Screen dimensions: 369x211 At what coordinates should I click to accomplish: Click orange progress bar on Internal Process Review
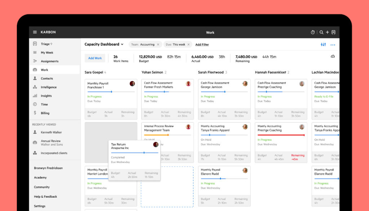click(x=167, y=135)
